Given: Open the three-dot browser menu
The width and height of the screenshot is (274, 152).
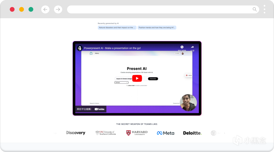Looking at the screenshot, I should coord(265,9).
